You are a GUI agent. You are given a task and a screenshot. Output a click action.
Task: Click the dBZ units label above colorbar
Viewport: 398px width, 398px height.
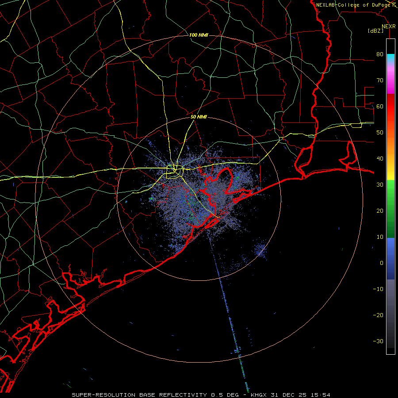coord(375,31)
